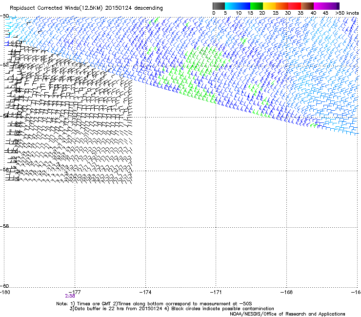Click the latitude label '-58'
This screenshot has height=317, width=361.
click(x=4, y=226)
